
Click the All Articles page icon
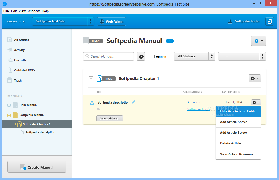click(x=10, y=40)
